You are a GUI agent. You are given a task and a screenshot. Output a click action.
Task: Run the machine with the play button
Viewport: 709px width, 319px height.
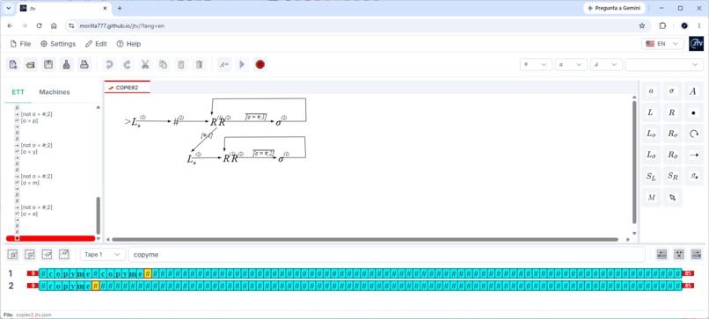pos(242,65)
